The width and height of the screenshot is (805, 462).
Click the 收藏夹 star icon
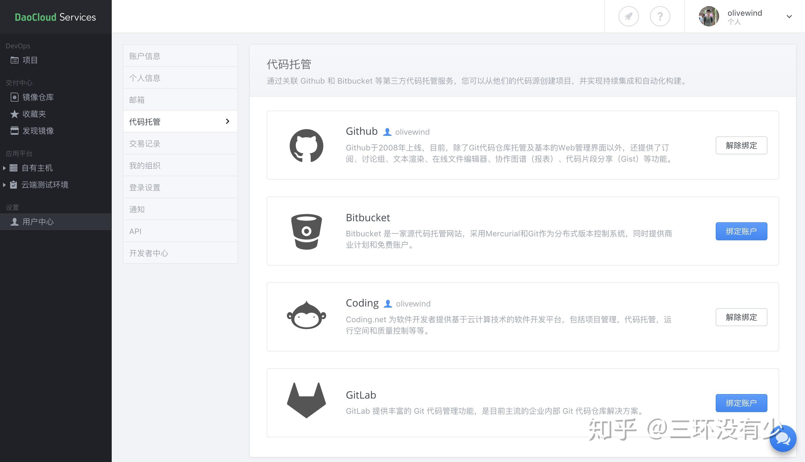point(14,114)
